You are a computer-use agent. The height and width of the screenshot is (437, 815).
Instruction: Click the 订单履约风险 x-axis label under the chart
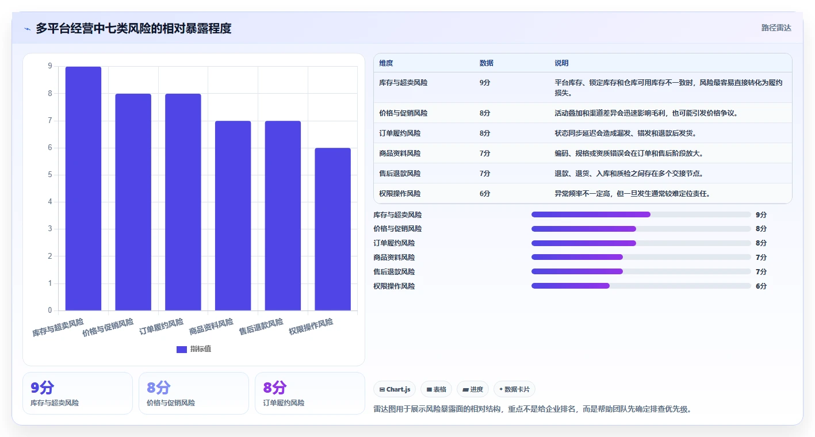point(162,327)
